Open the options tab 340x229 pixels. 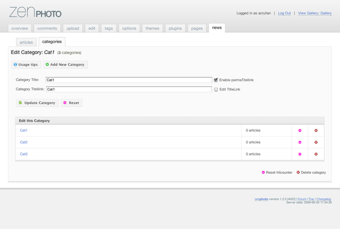[129, 29]
